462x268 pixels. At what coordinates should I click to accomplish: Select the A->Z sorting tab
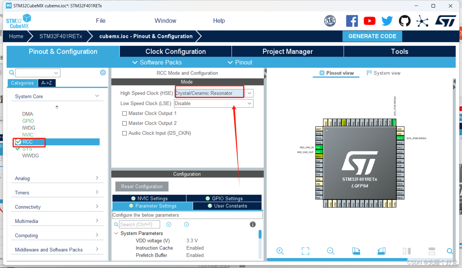point(47,83)
